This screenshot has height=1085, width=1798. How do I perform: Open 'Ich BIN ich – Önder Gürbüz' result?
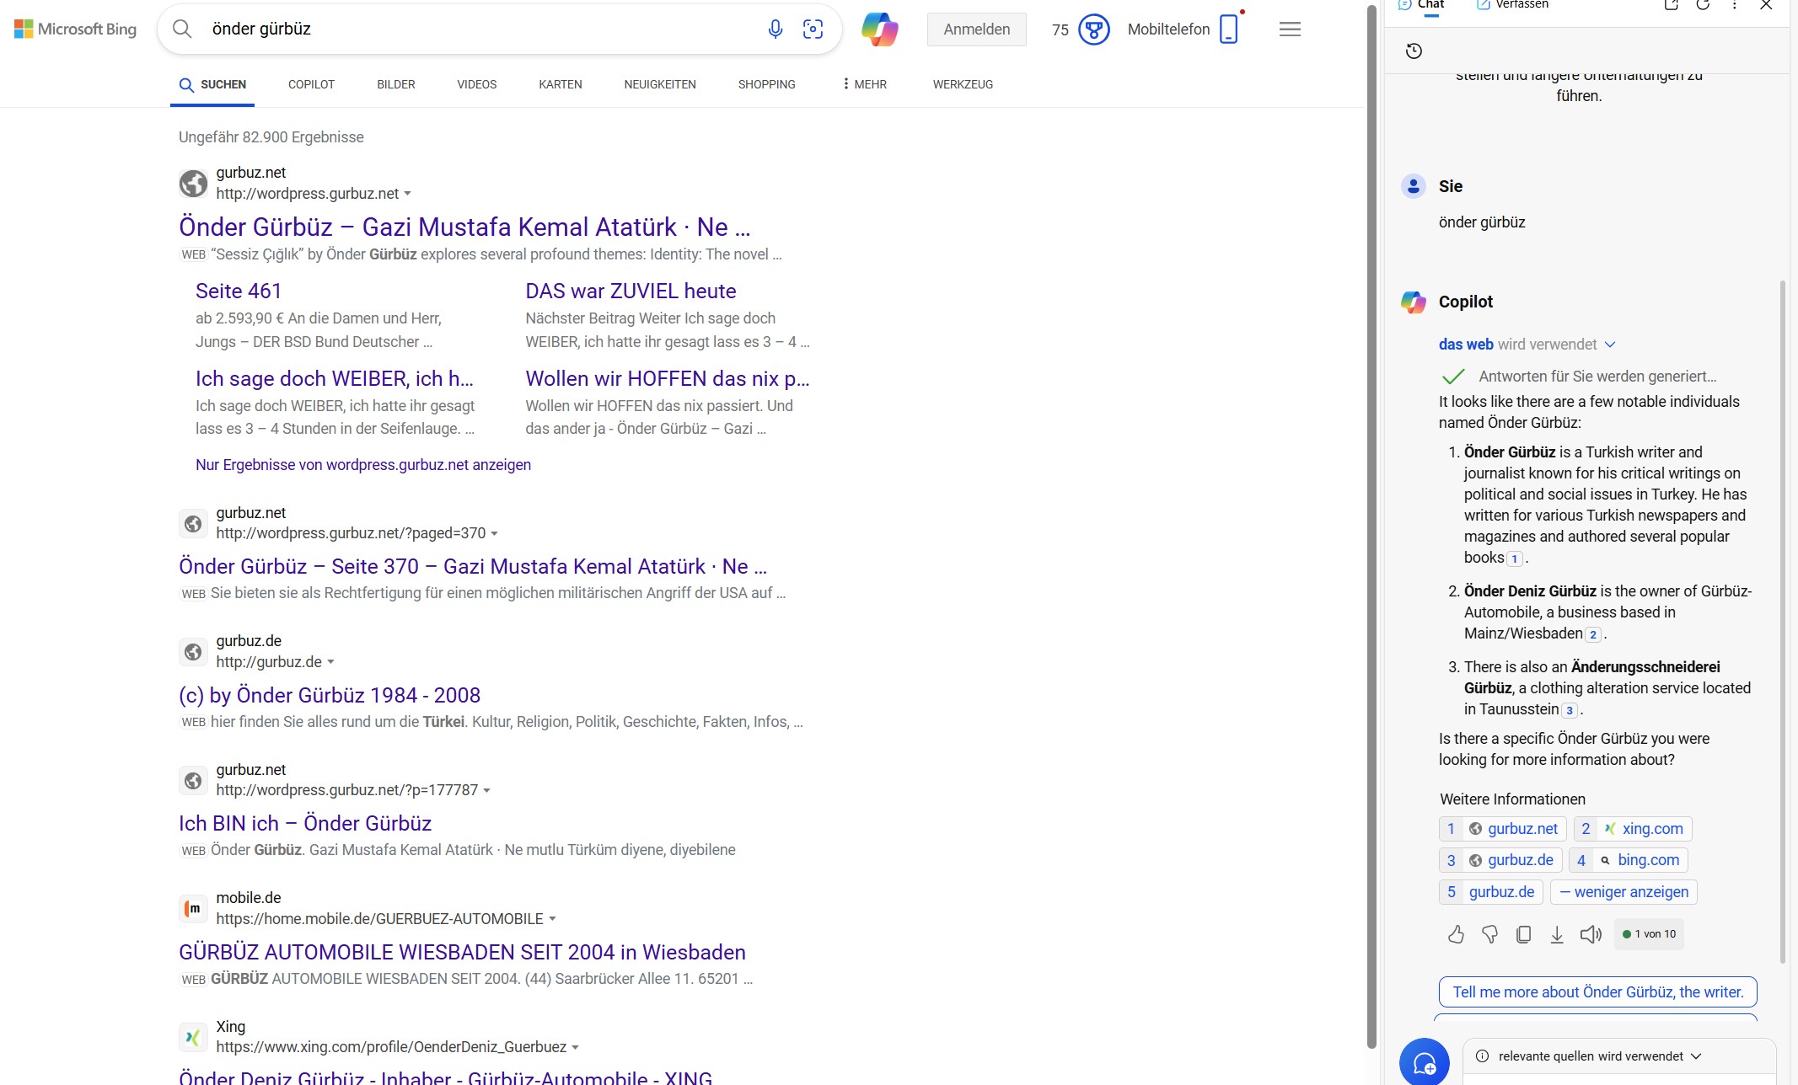tap(305, 824)
